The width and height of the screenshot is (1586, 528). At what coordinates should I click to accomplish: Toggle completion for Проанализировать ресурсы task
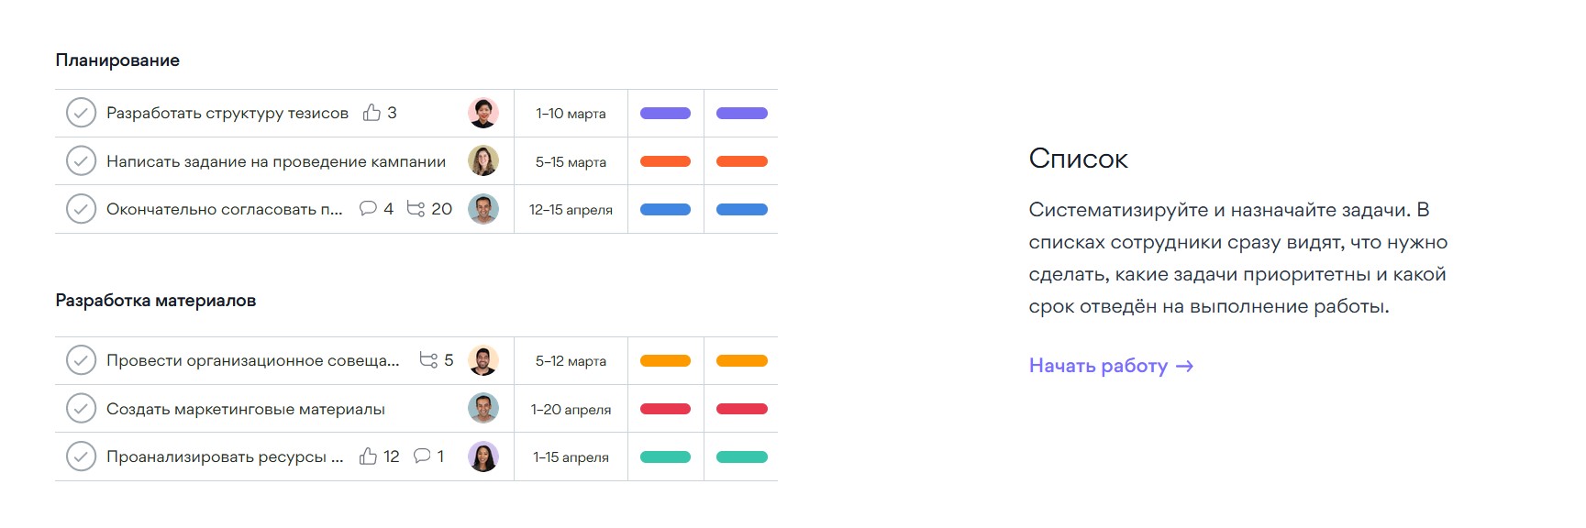[x=81, y=456]
